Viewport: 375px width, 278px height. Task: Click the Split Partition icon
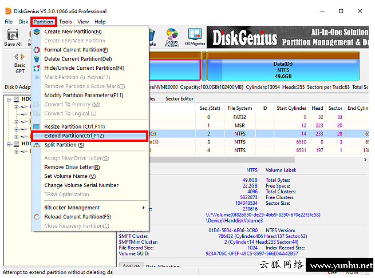(37, 145)
